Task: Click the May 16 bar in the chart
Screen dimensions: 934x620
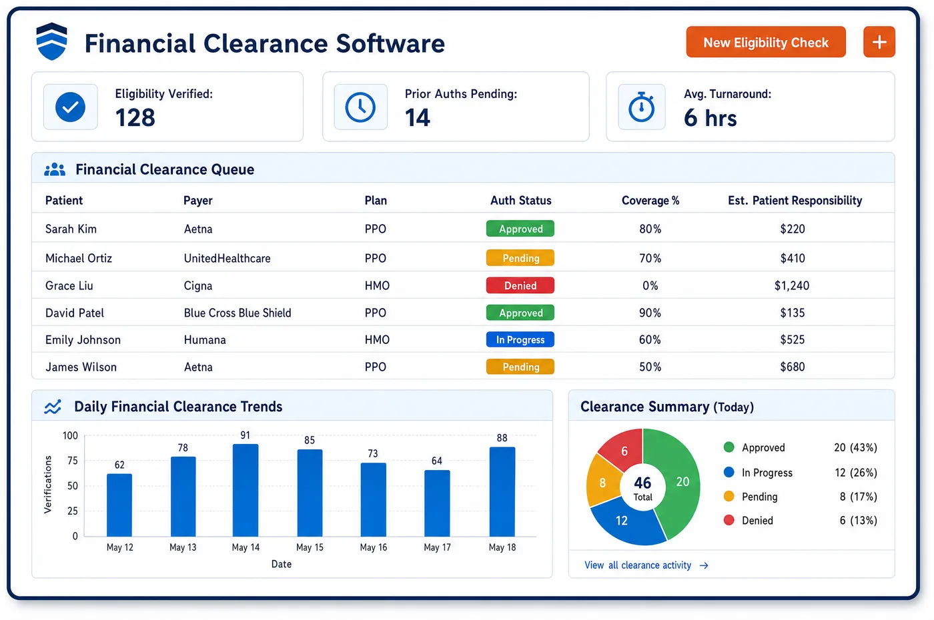Action: coord(374,500)
